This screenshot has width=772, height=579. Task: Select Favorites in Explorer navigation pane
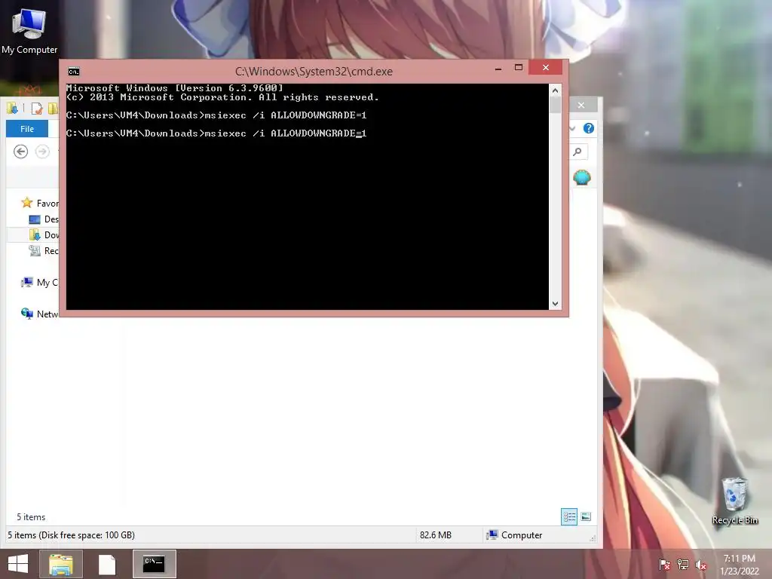[x=39, y=203]
